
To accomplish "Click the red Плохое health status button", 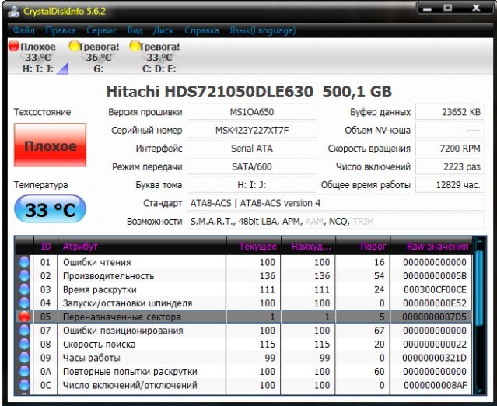I will point(51,145).
